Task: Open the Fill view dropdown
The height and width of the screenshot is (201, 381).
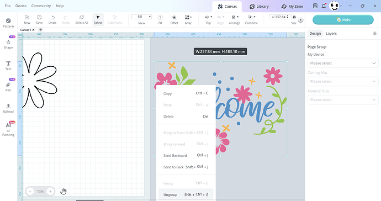Action: (x=142, y=17)
